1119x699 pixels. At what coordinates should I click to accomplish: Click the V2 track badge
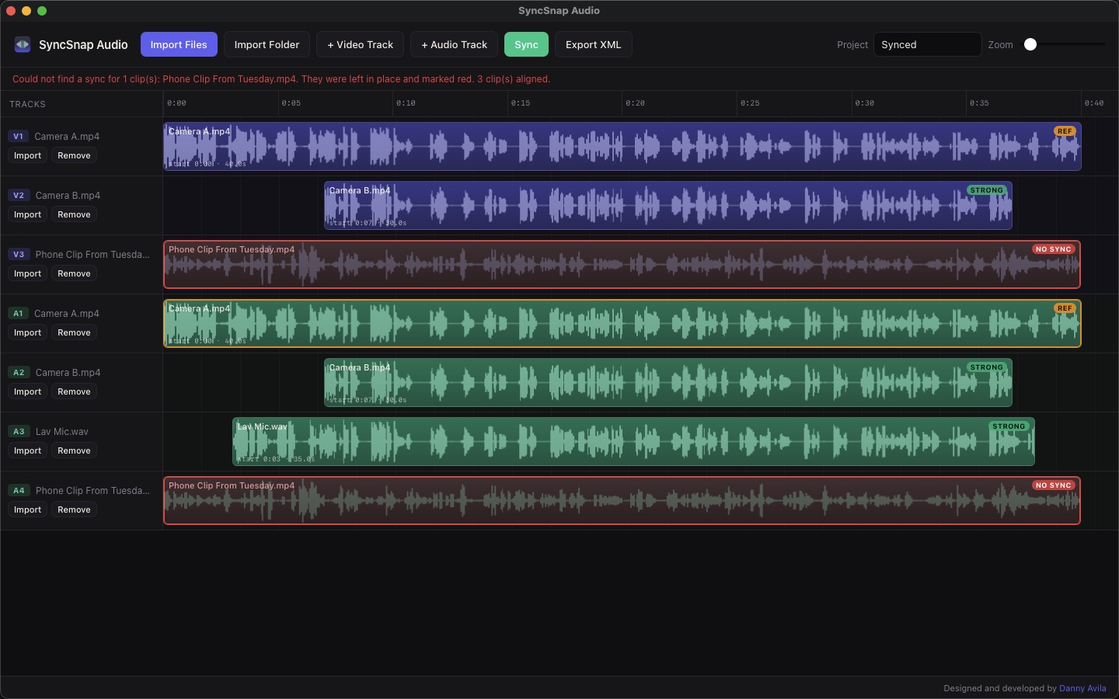click(19, 196)
